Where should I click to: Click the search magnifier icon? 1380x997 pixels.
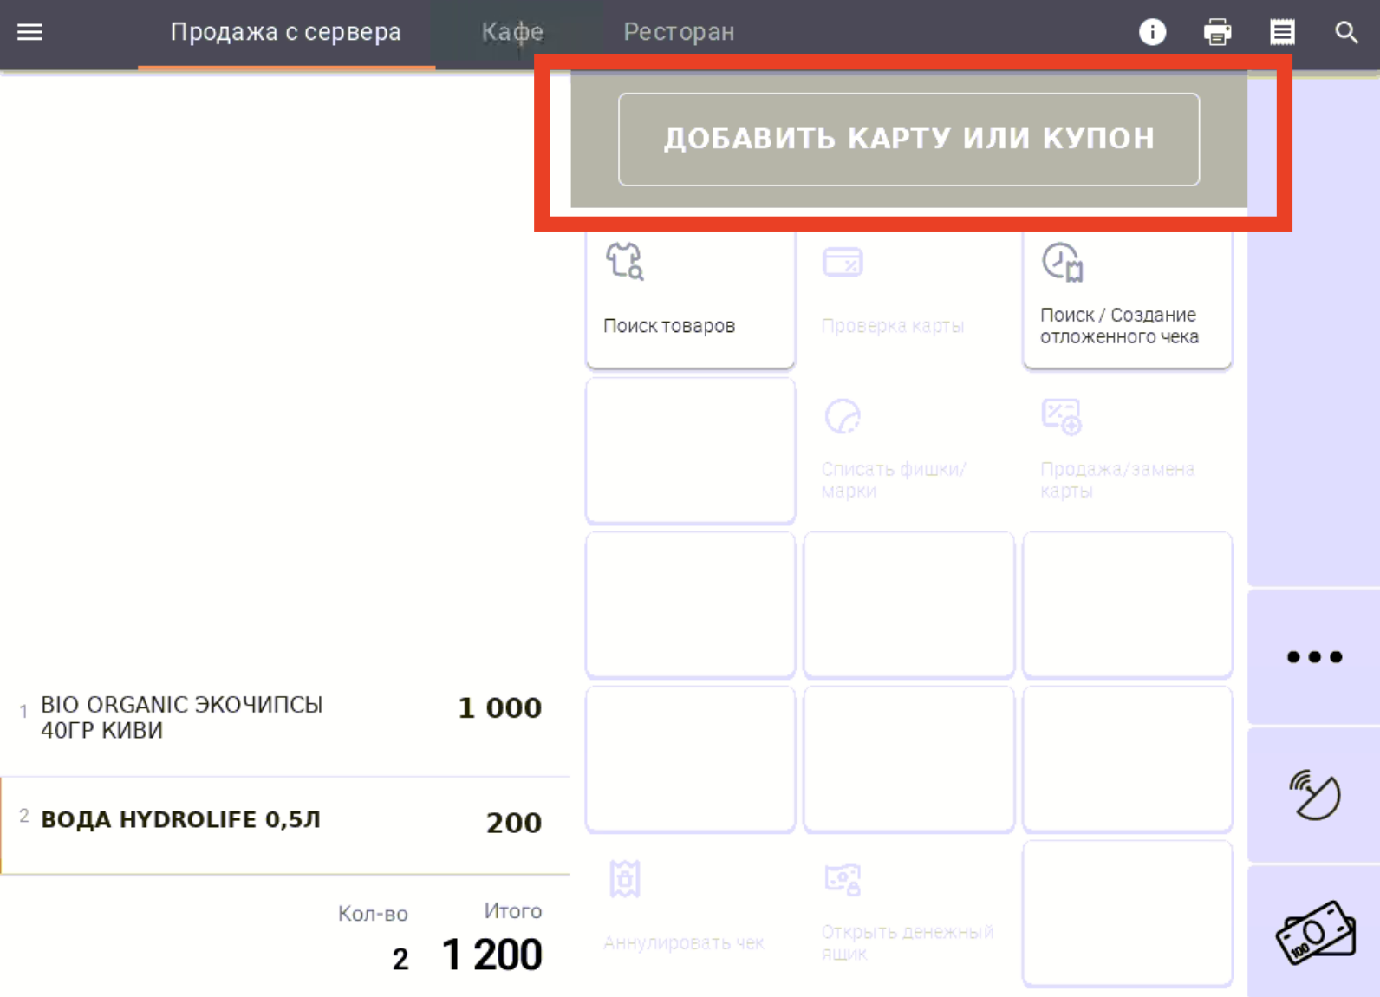[1346, 32]
